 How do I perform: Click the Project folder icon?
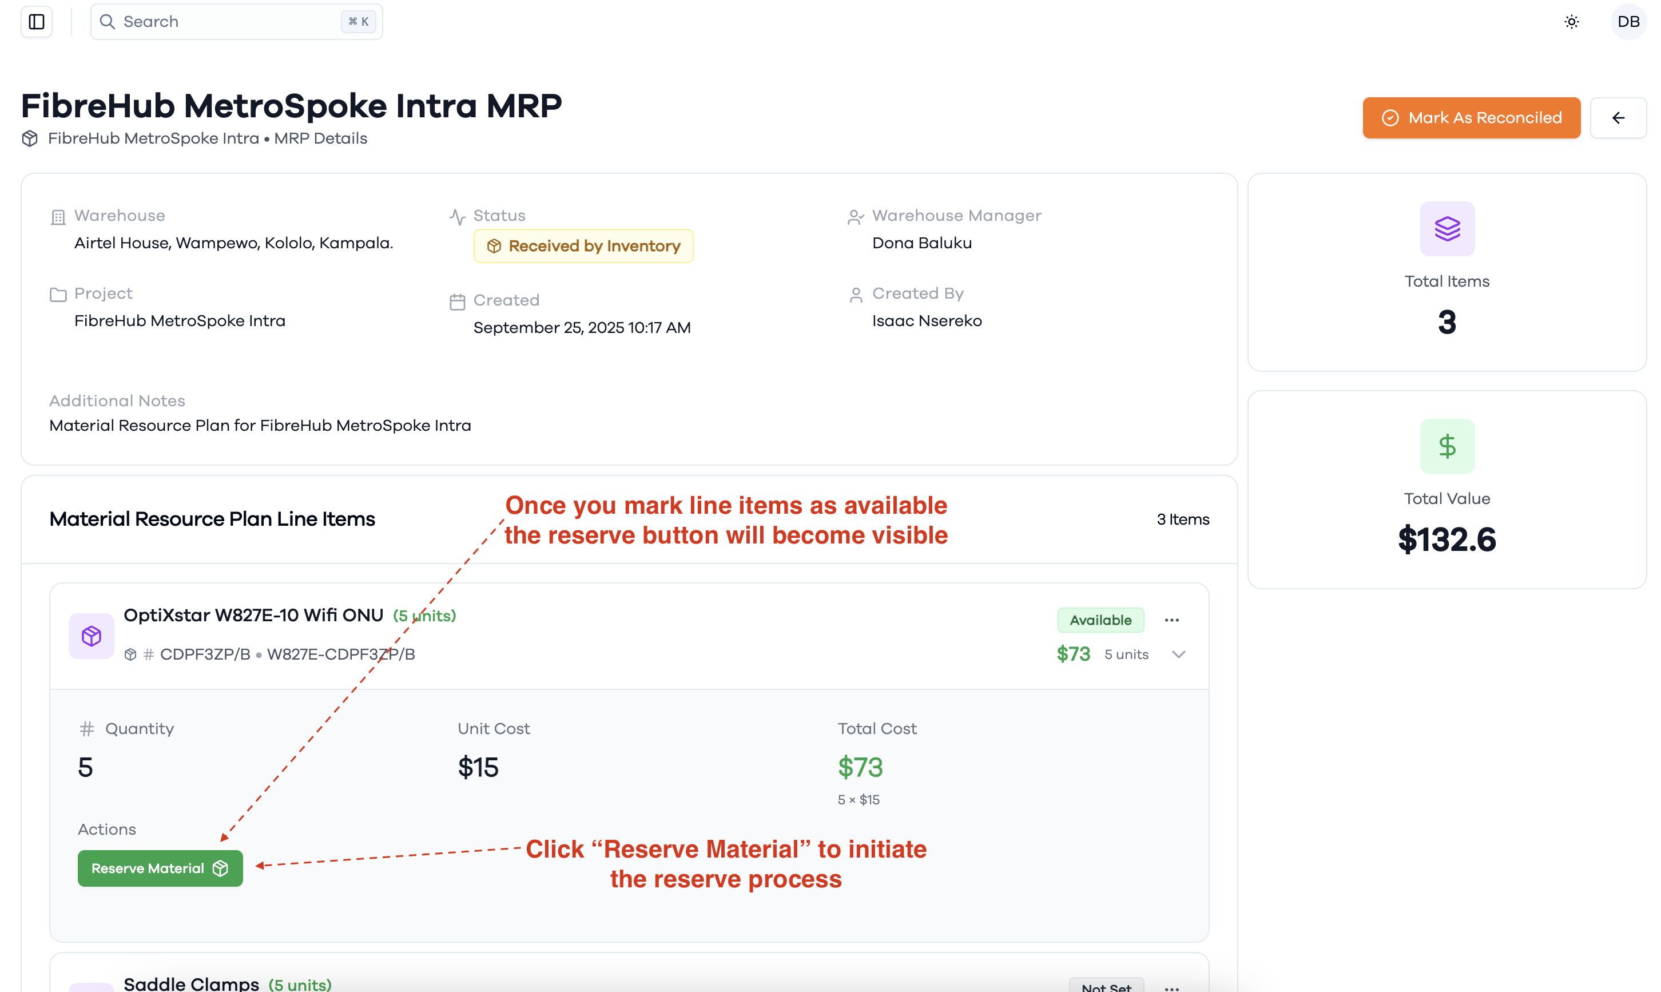pos(58,295)
